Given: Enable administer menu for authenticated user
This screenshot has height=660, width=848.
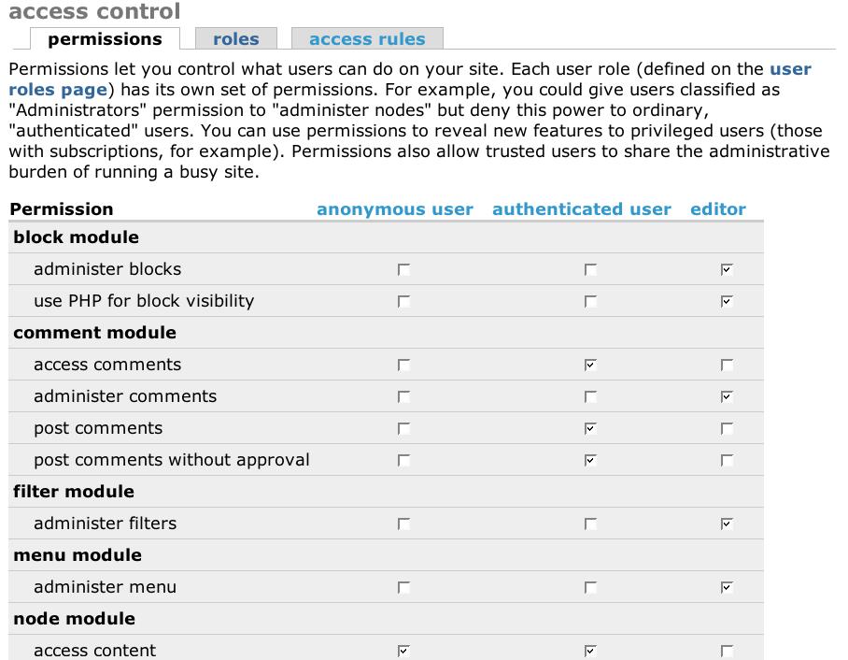Looking at the screenshot, I should [x=589, y=588].
